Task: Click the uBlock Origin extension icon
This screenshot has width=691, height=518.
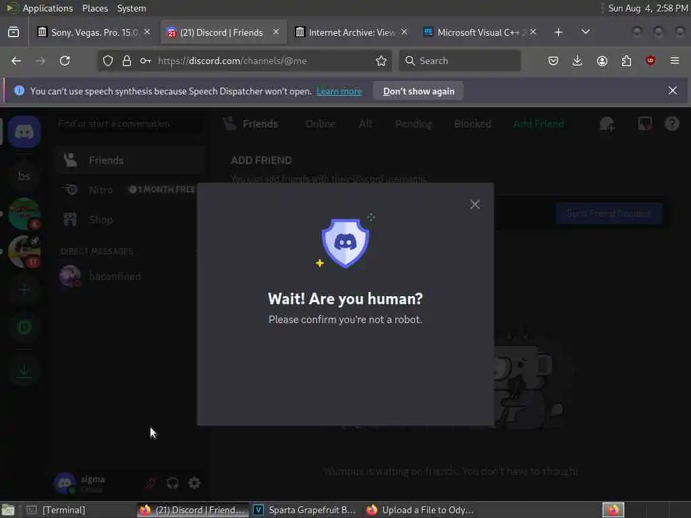Action: pos(651,61)
